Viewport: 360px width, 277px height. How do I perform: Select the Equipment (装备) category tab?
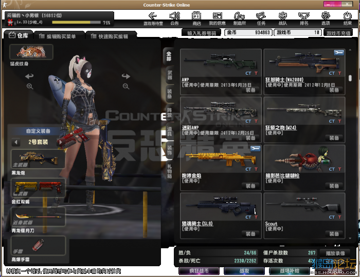click(x=169, y=94)
